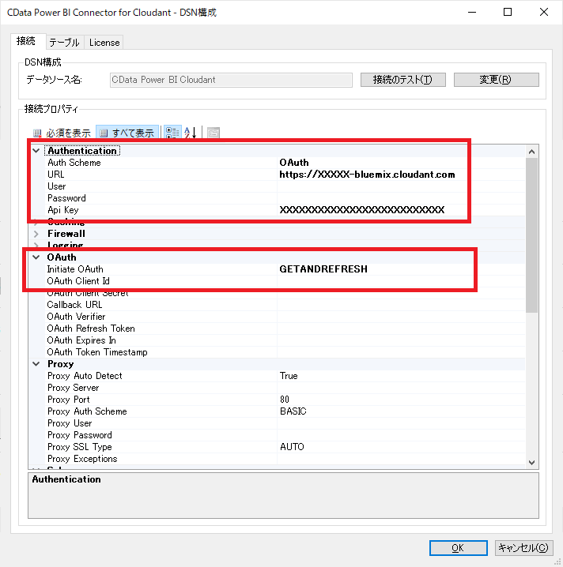Expand the Firewall category
This screenshot has width=563, height=567.
[36, 234]
